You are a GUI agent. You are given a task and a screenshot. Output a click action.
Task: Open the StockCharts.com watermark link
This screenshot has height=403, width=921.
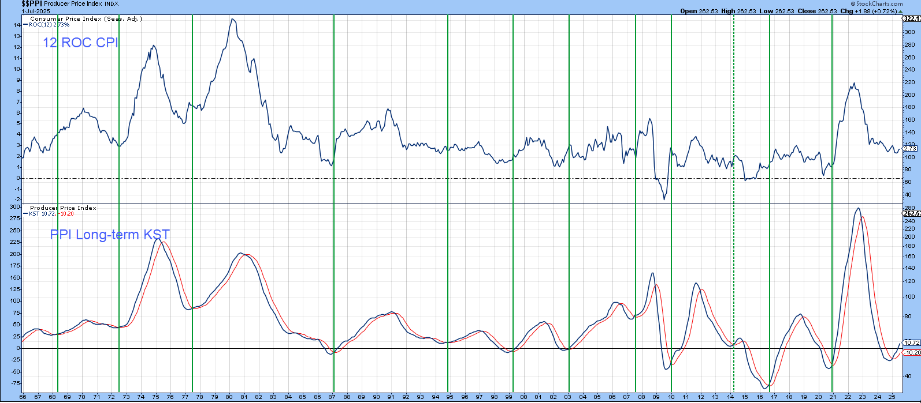coord(879,3)
